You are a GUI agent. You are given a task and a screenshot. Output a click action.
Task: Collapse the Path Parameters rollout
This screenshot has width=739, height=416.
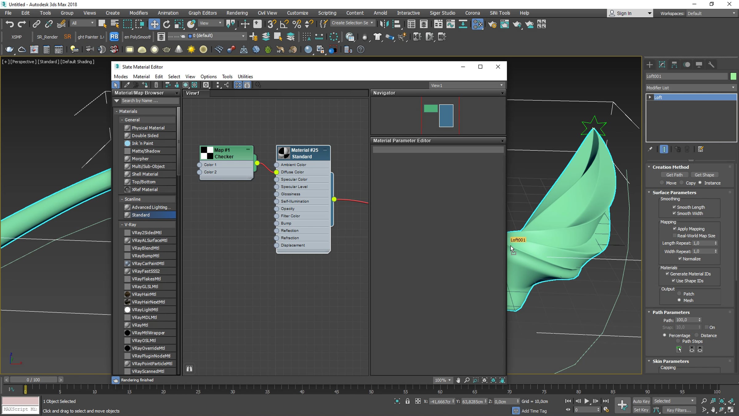point(649,312)
